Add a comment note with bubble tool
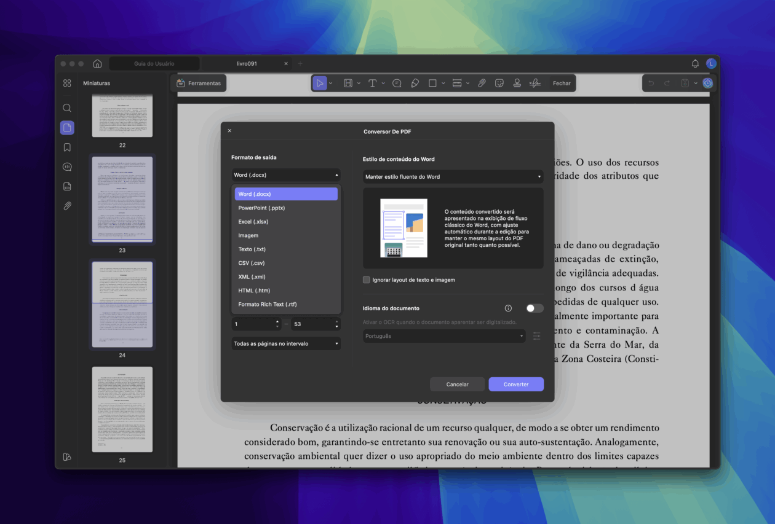This screenshot has width=775, height=524. pyautogui.click(x=397, y=83)
